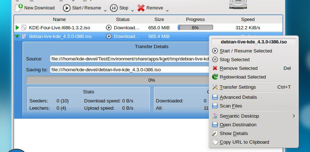Click the Downloaded label
The width and height of the screenshot is (310, 152).
coord(170,101)
